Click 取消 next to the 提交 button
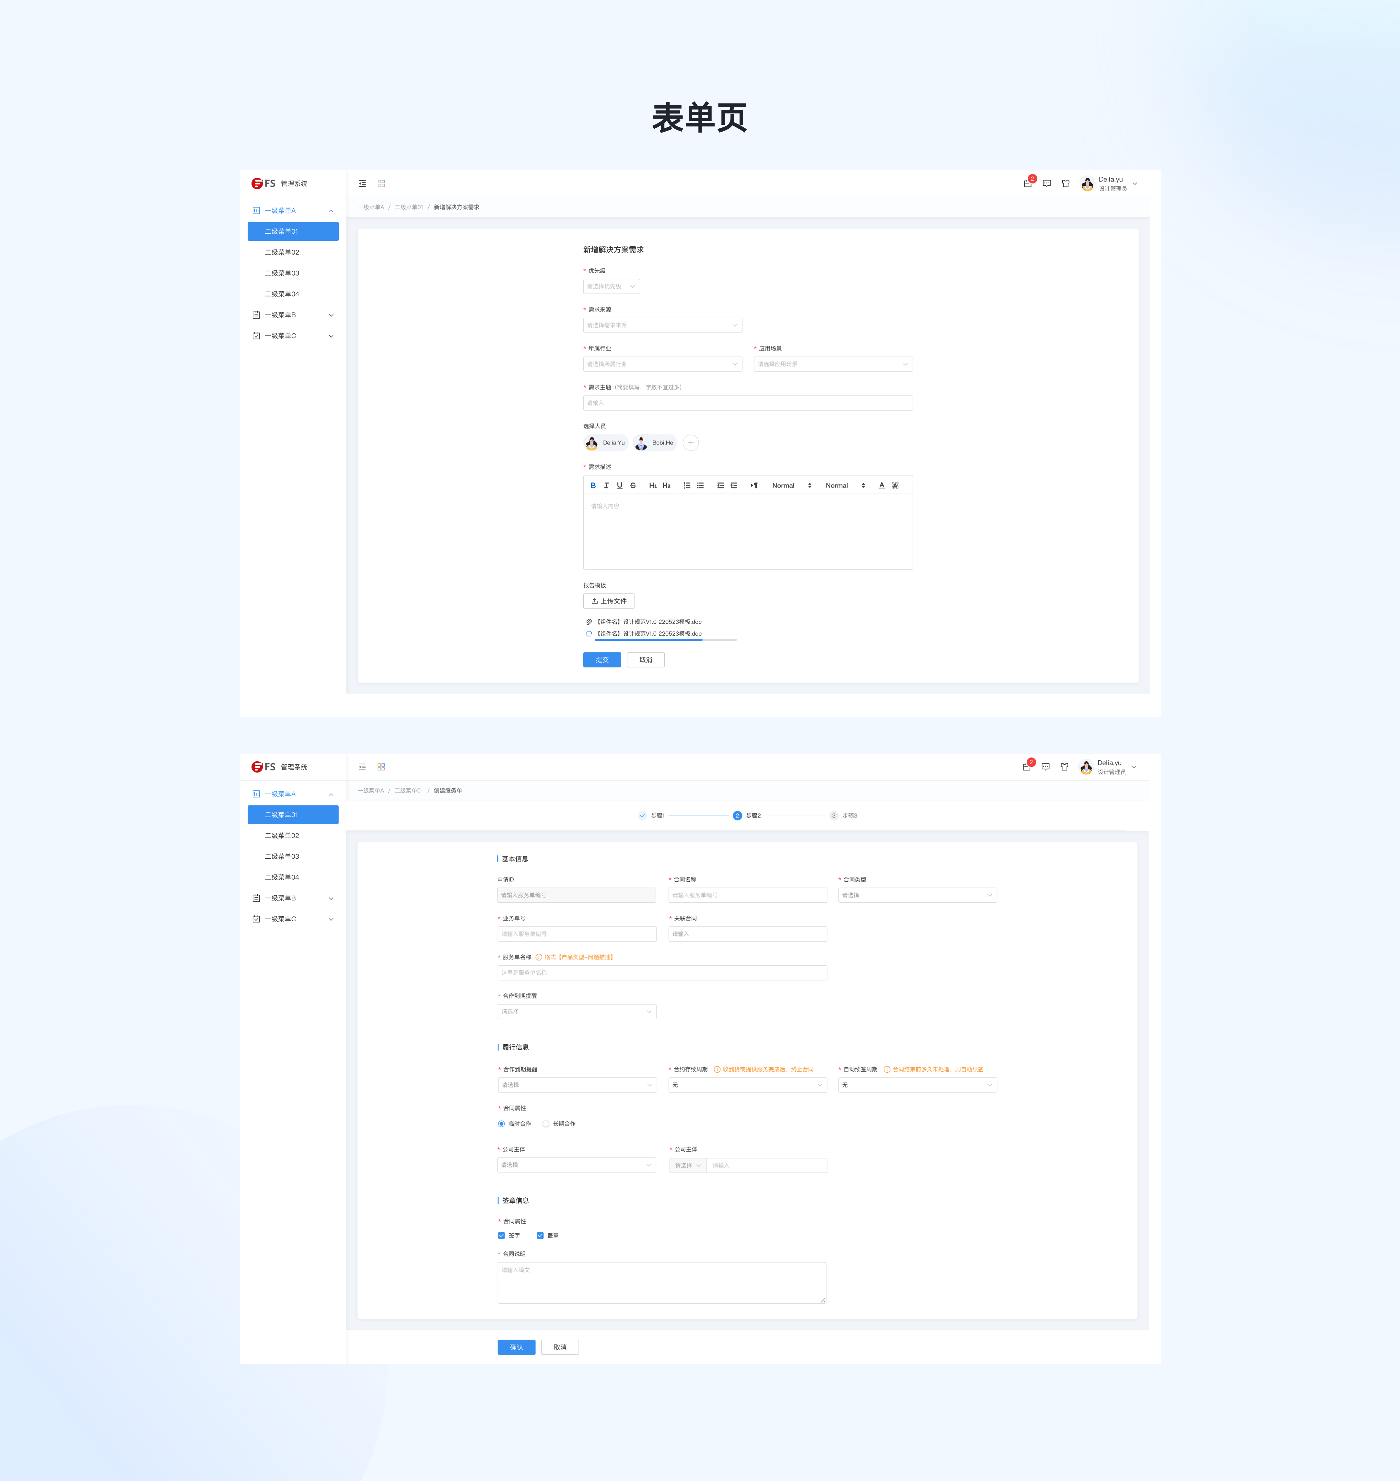Image resolution: width=1400 pixels, height=1481 pixels. coord(646,660)
